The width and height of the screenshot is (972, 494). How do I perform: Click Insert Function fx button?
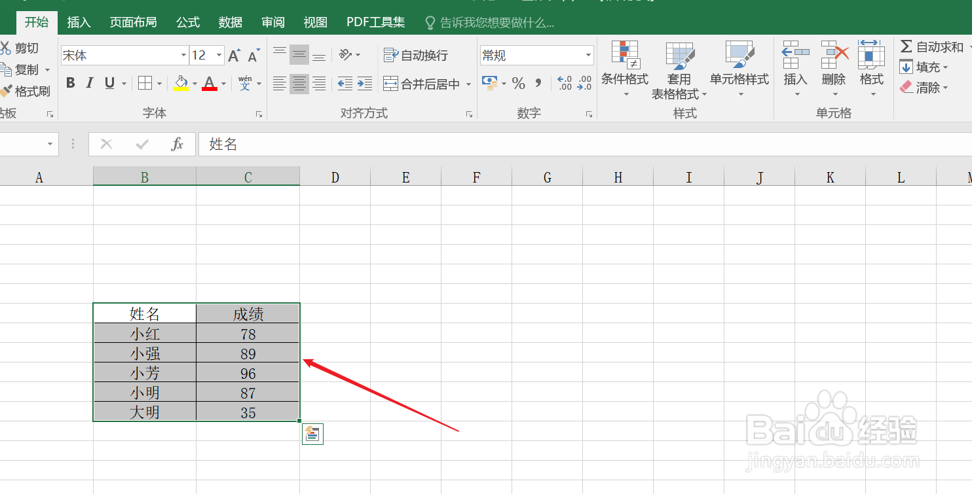pyautogui.click(x=177, y=145)
